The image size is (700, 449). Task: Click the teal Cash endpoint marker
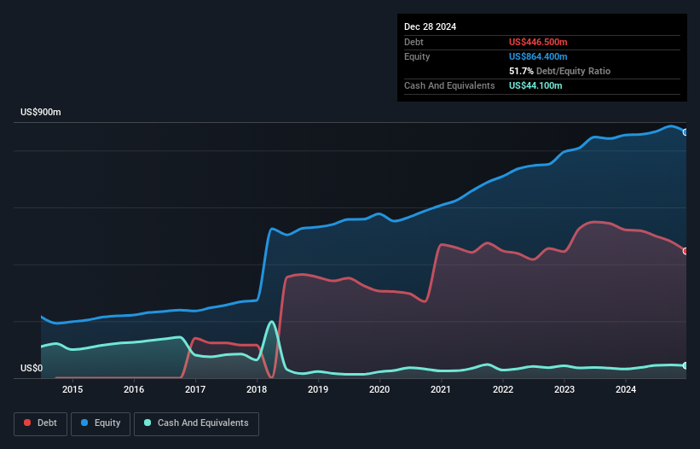point(686,365)
